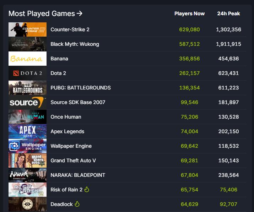Image resolution: width=254 pixels, height=212 pixels.
Task: Click the 262,157 players now value
Action: click(x=190, y=73)
